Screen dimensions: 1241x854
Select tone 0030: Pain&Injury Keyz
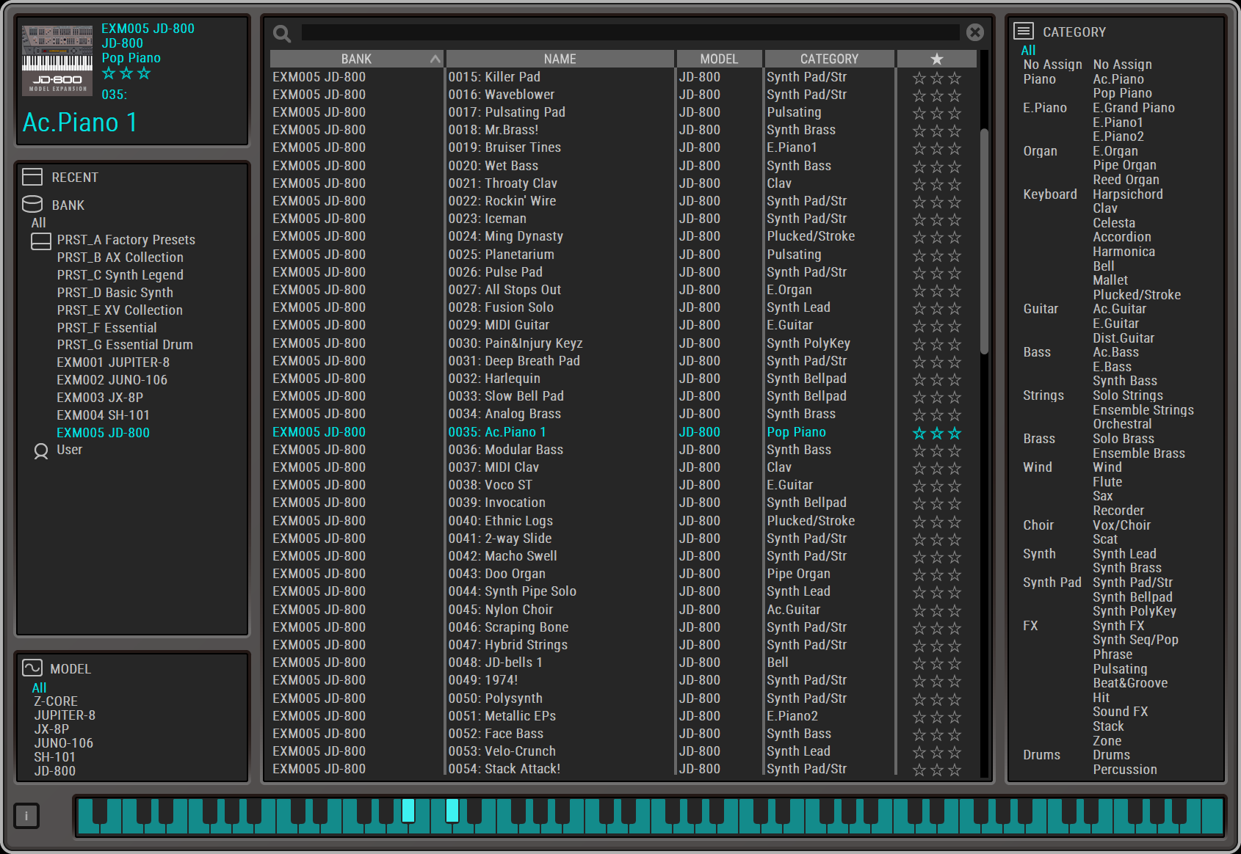tap(515, 343)
